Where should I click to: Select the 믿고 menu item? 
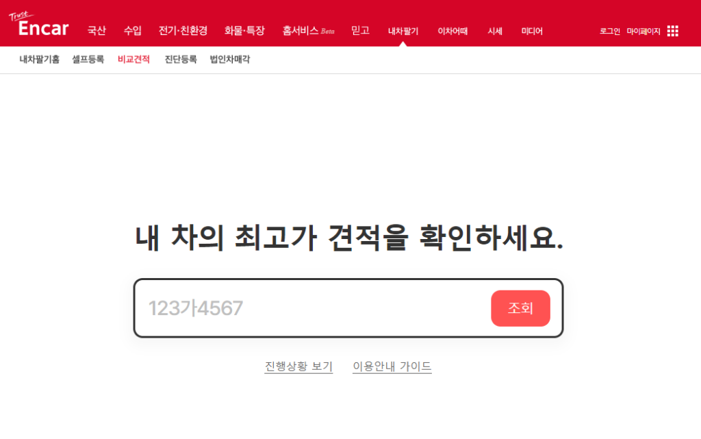click(x=360, y=31)
